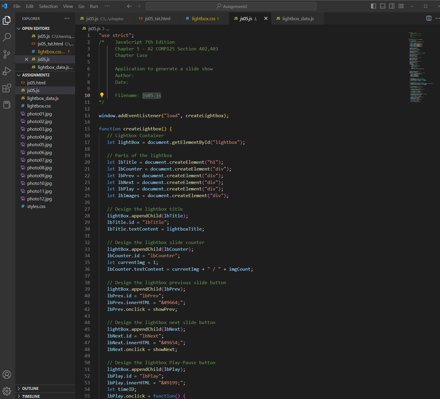Open the Customize Layout icon
The width and height of the screenshot is (440, 399).
[x=401, y=6]
